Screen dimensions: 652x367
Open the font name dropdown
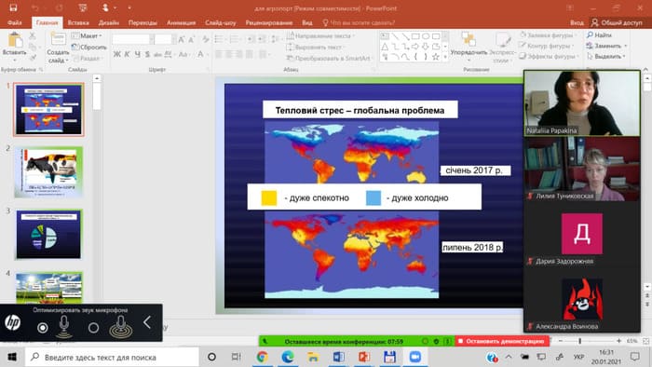tap(152, 39)
